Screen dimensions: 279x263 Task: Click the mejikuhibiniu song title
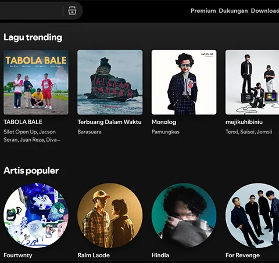coord(244,122)
